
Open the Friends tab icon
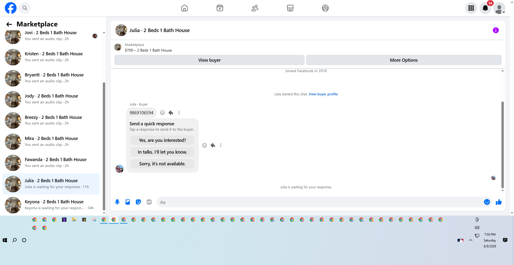pyautogui.click(x=255, y=8)
